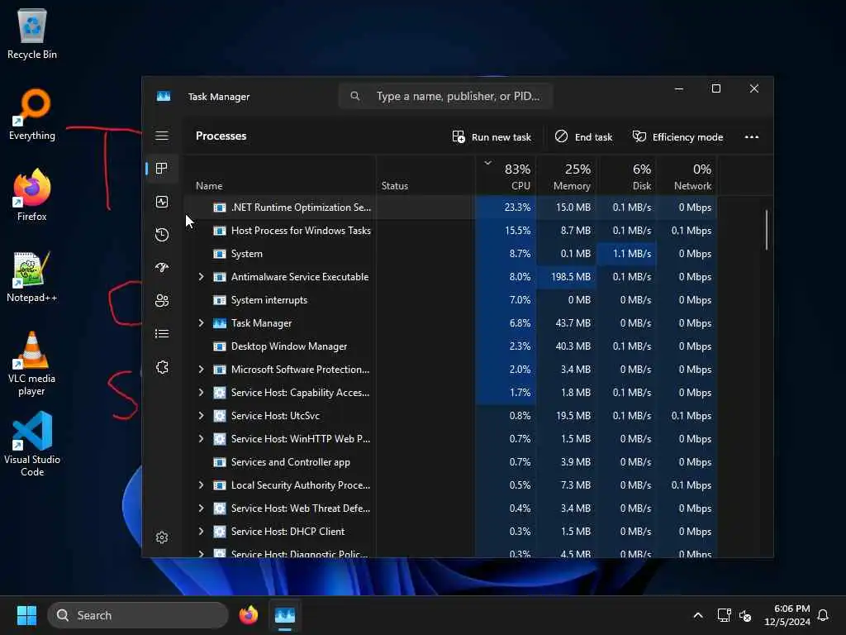
Task: Click the Task Manager process row icon
Action: point(220,323)
